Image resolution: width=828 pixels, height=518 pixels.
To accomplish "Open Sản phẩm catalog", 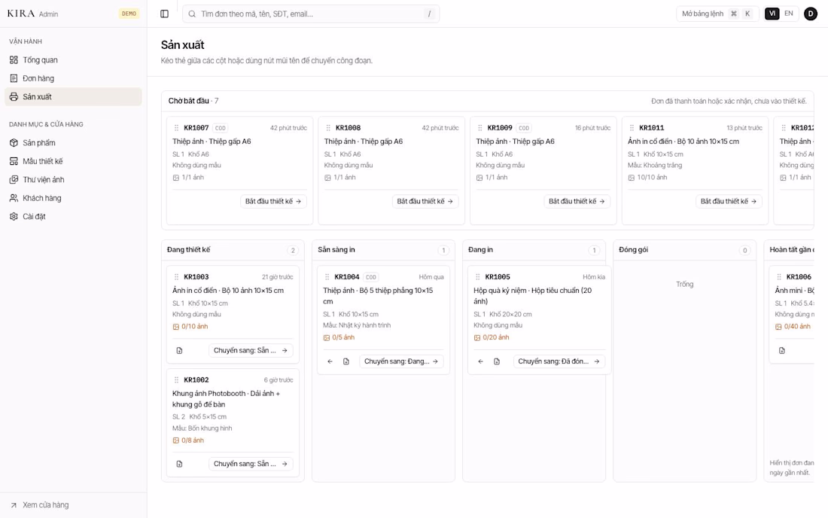I will pyautogui.click(x=74, y=142).
